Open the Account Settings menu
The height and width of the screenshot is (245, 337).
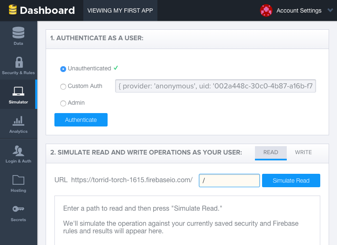click(299, 10)
